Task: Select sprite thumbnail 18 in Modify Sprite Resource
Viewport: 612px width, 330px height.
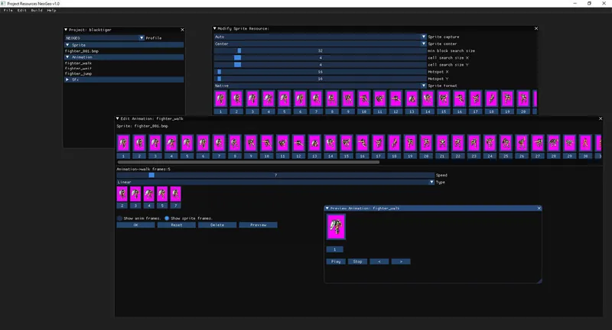Action: [x=491, y=99]
